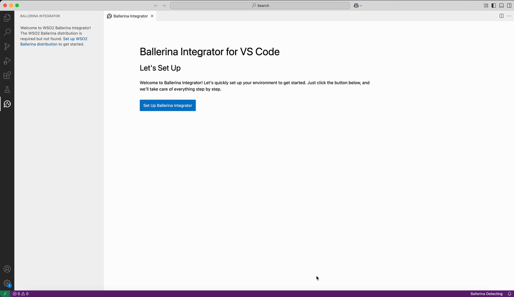Close the Ballerina Integrator tab
The width and height of the screenshot is (514, 297).
click(x=152, y=16)
